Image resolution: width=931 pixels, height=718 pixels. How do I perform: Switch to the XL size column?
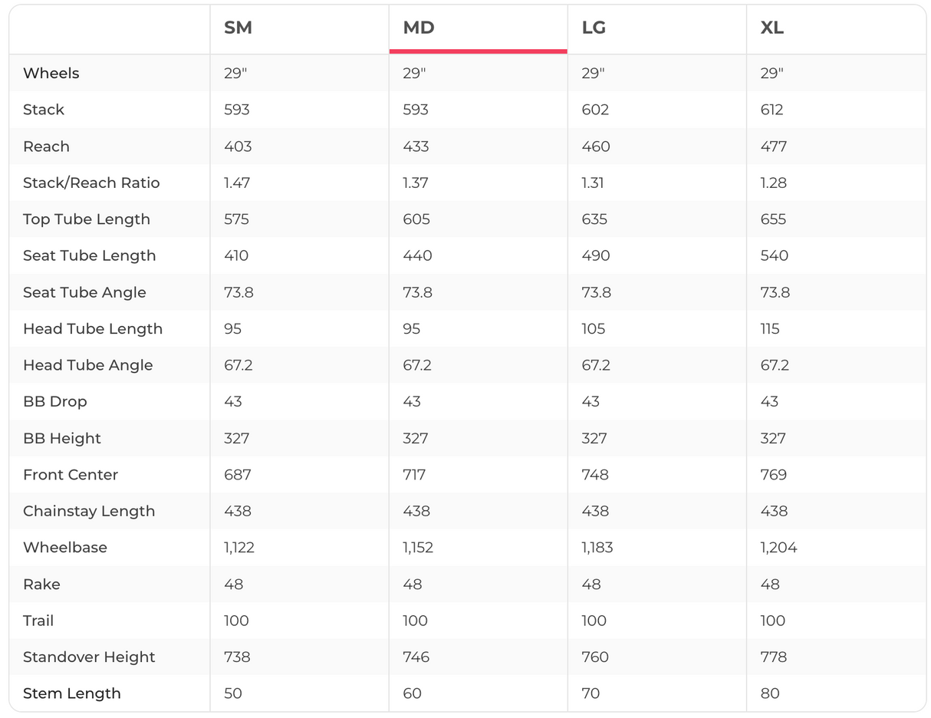(x=771, y=28)
